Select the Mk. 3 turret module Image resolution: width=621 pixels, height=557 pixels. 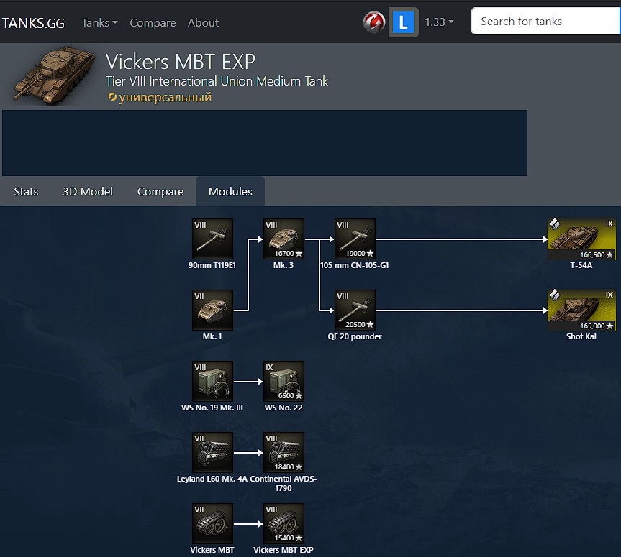pos(284,239)
